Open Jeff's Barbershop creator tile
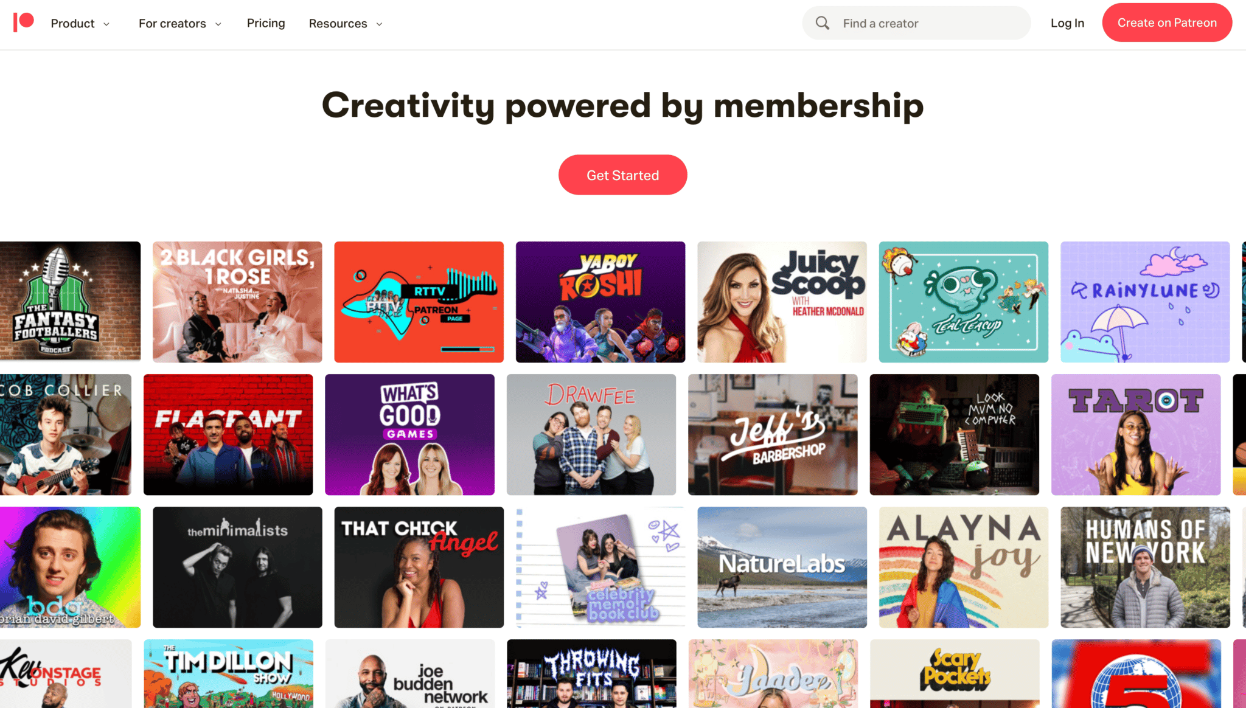 (x=772, y=434)
